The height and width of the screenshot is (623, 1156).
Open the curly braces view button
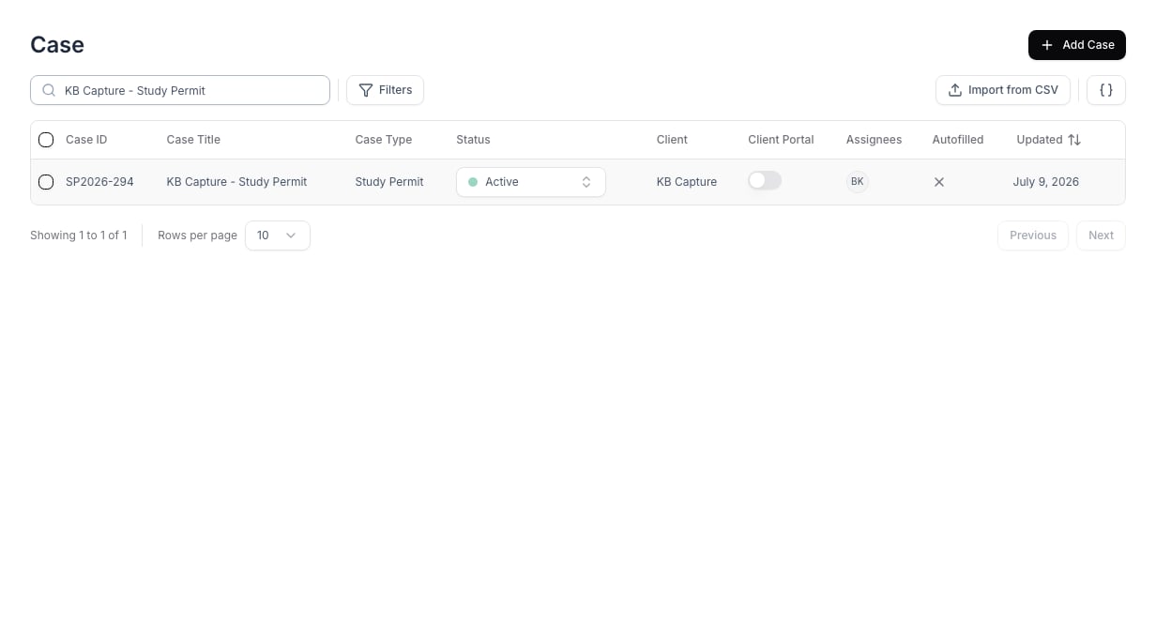(1106, 90)
